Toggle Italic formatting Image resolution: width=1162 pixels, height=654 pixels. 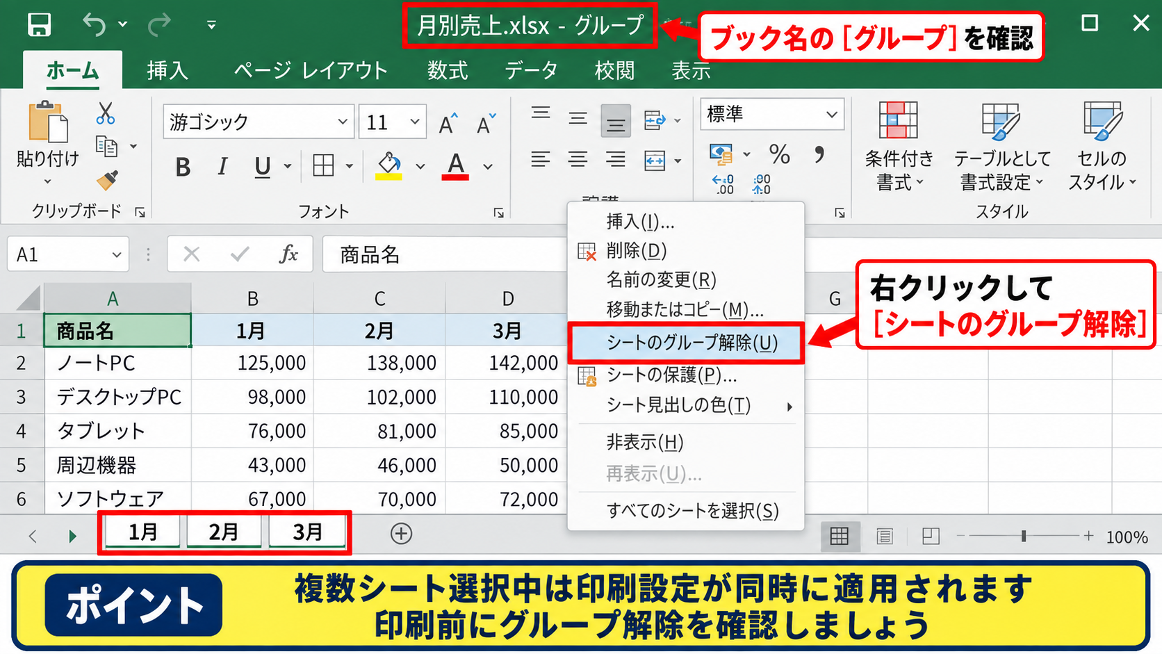click(x=222, y=166)
